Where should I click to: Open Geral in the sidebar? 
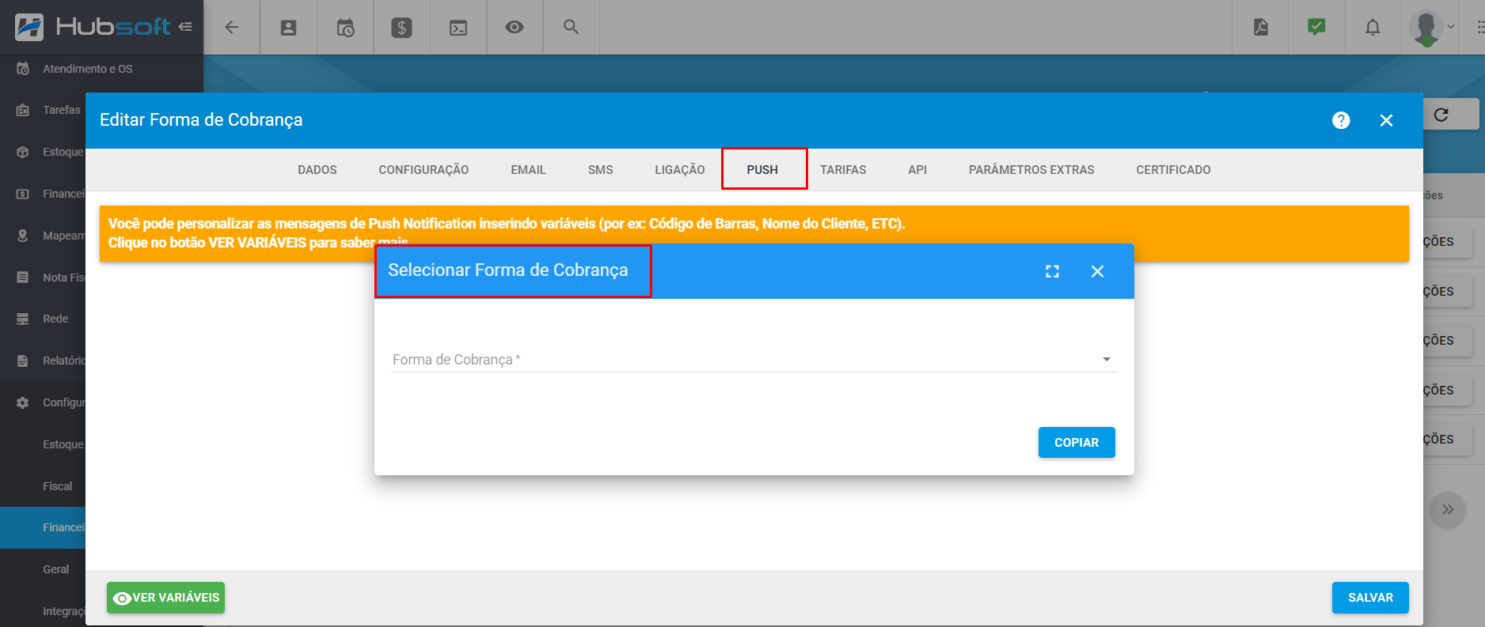55,569
